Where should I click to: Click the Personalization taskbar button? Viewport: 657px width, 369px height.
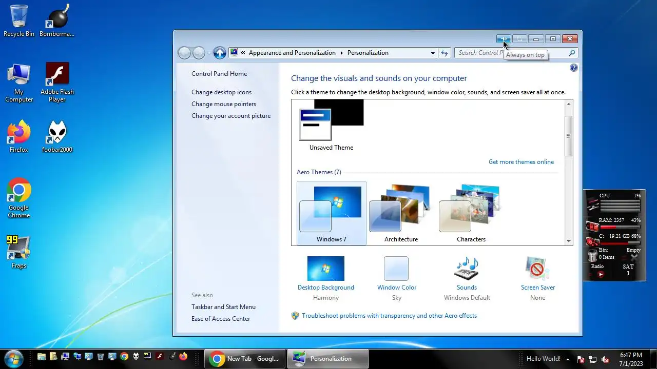(328, 359)
